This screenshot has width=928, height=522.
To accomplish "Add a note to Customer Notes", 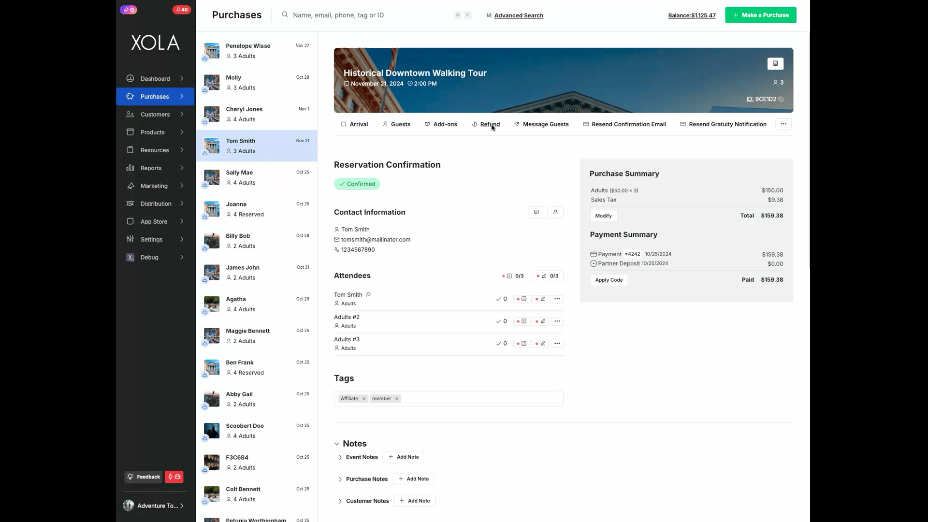I will [x=415, y=501].
